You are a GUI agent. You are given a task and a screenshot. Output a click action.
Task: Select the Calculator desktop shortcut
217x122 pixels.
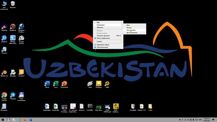click(x=4, y=107)
